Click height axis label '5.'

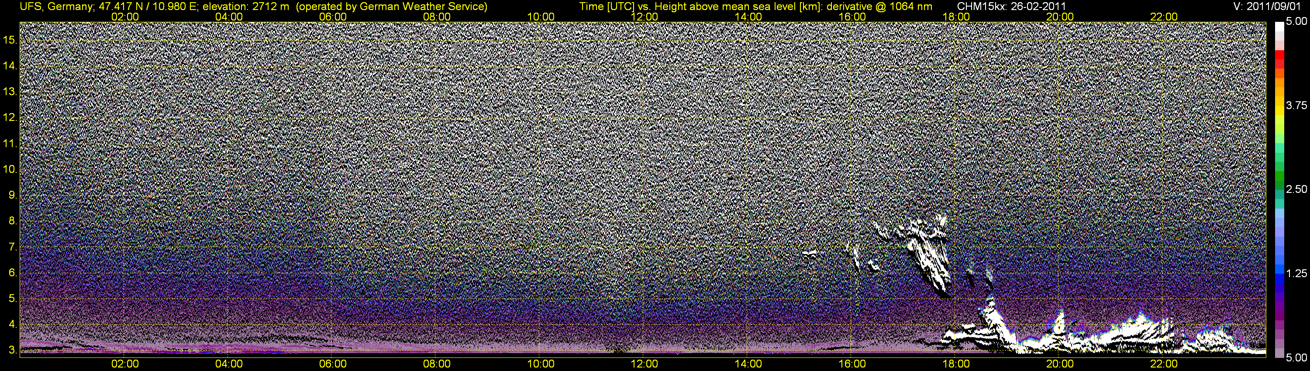point(13,299)
